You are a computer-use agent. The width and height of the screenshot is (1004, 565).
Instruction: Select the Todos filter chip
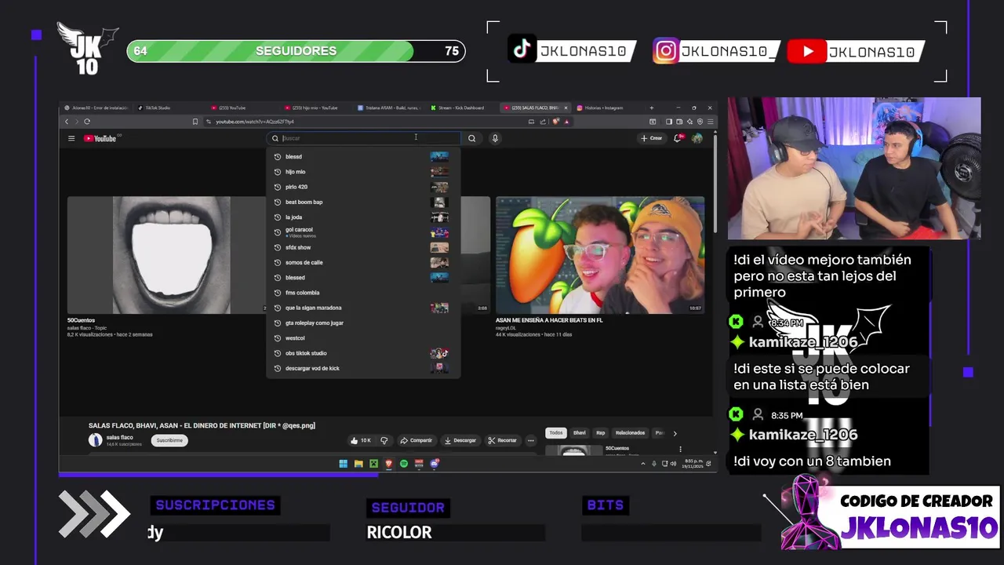click(x=556, y=433)
